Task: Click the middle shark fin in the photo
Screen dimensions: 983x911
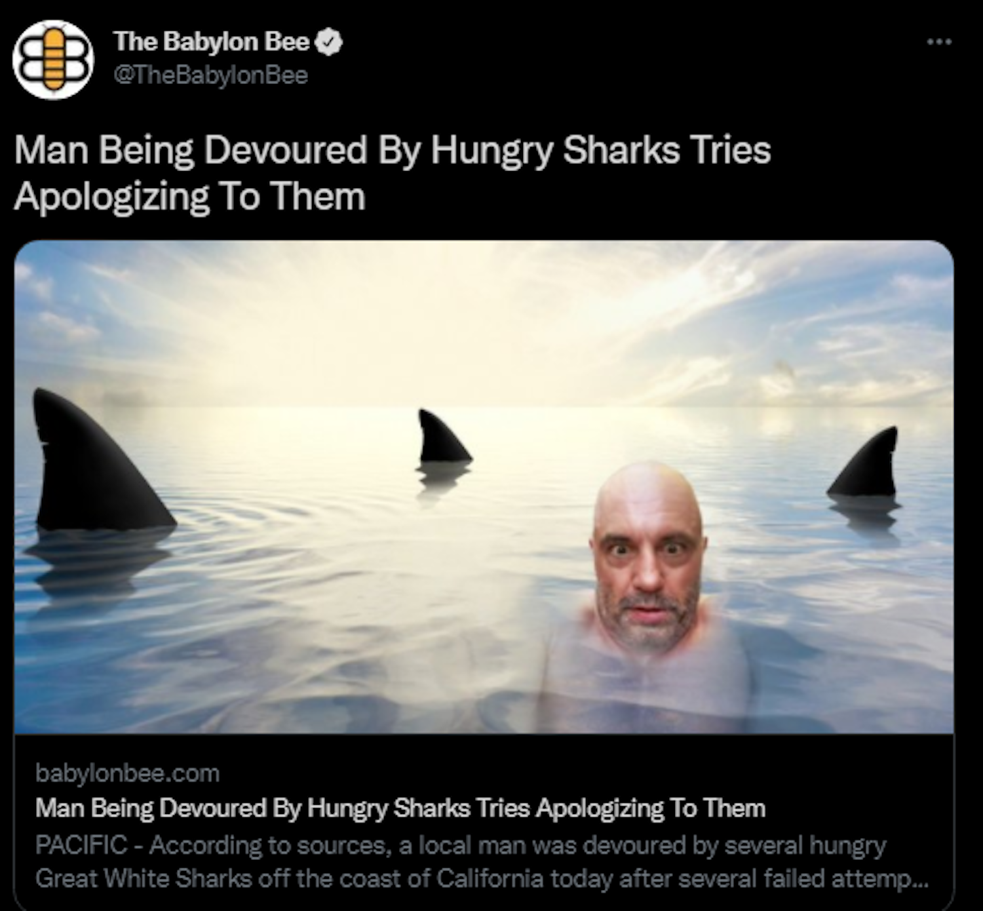Action: tap(442, 437)
